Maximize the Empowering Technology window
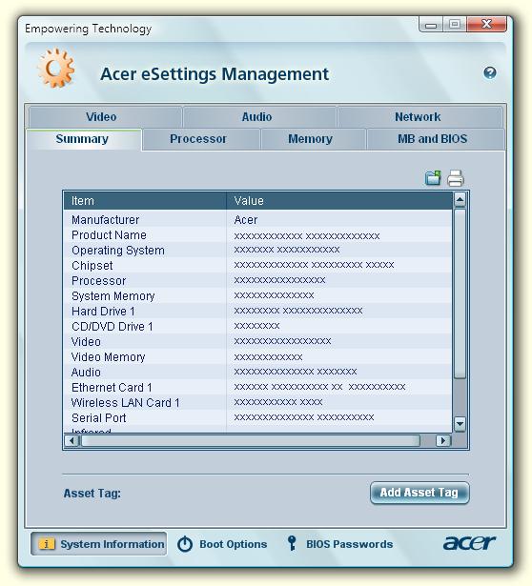 455,24
